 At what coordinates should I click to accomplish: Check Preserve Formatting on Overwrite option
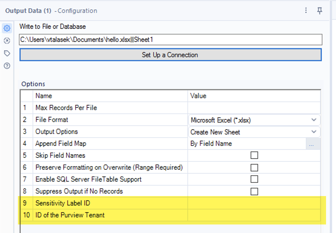pos(254,167)
